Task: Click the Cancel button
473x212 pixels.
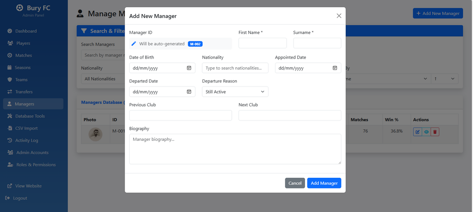Action: pos(295,183)
